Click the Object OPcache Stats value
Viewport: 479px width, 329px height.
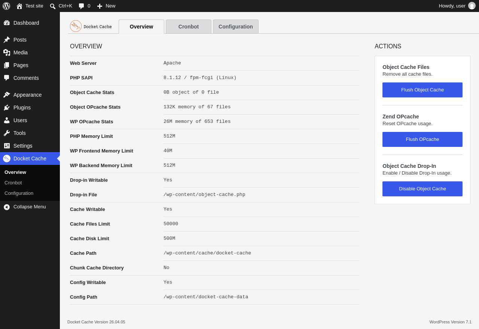(197, 107)
